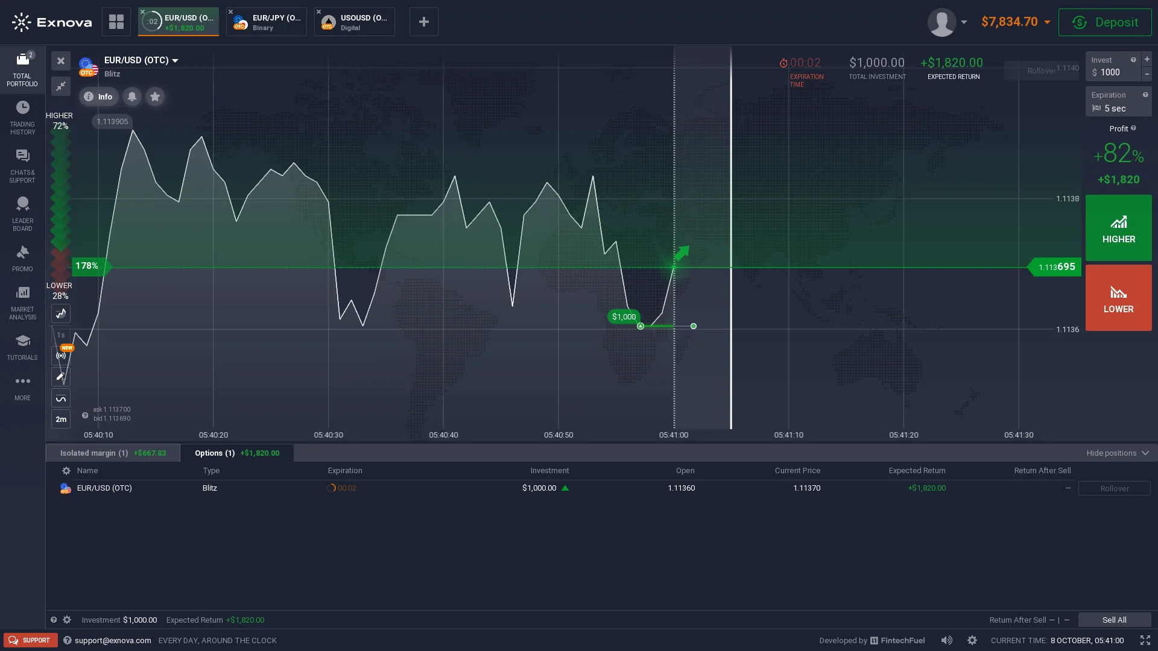Toggle fullscreen mode icon
Image resolution: width=1158 pixels, height=651 pixels.
click(x=1145, y=640)
